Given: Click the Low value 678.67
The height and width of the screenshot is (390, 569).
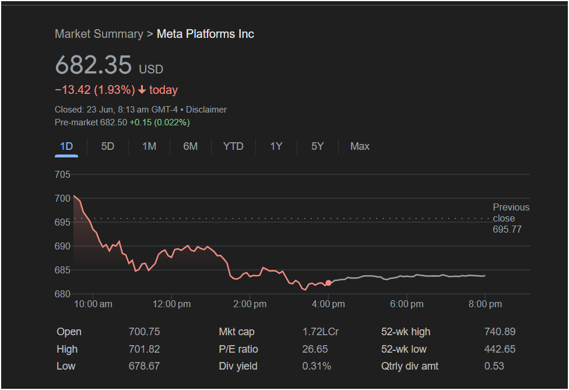Looking at the screenshot, I should (x=144, y=366).
